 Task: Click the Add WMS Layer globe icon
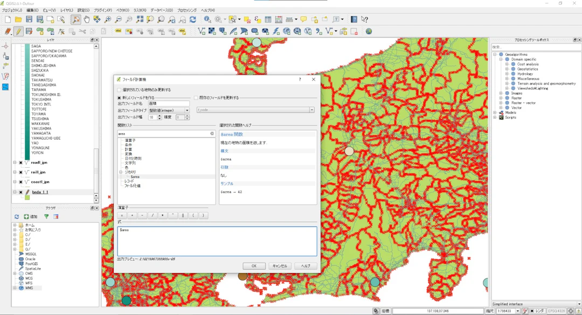click(x=287, y=32)
